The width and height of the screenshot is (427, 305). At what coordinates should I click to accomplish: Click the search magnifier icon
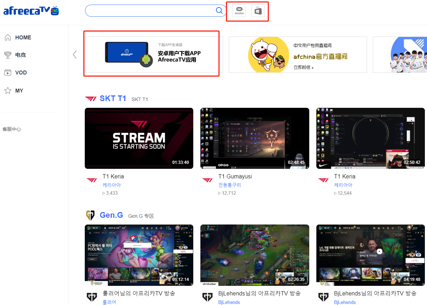[219, 11]
